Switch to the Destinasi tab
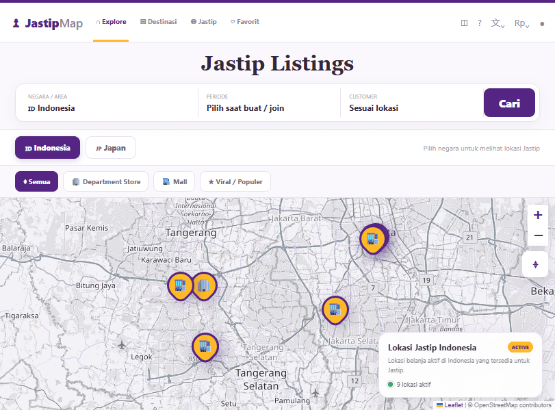 pyautogui.click(x=159, y=22)
